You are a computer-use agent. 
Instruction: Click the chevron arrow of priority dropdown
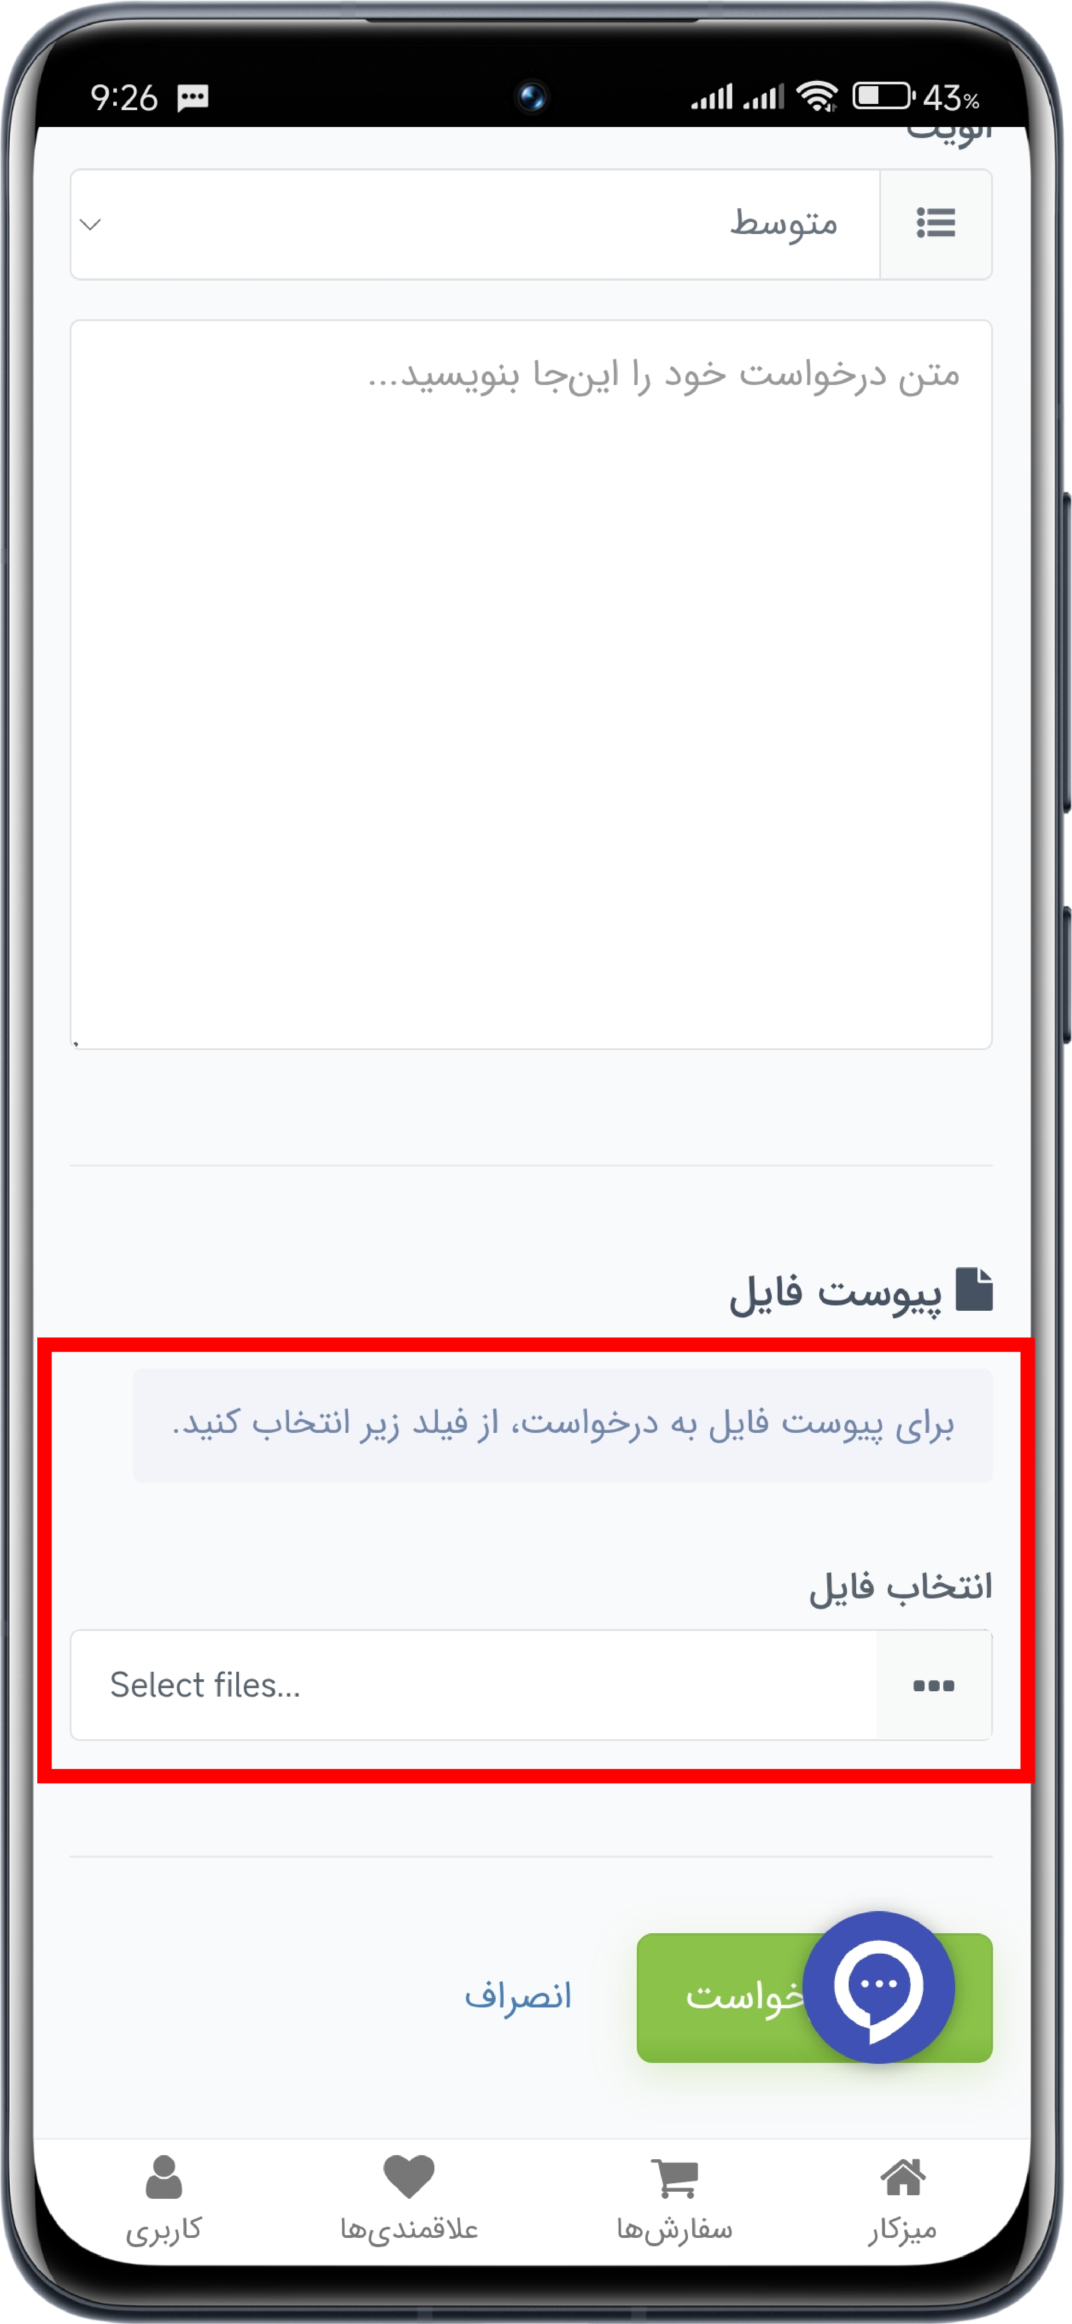90,224
